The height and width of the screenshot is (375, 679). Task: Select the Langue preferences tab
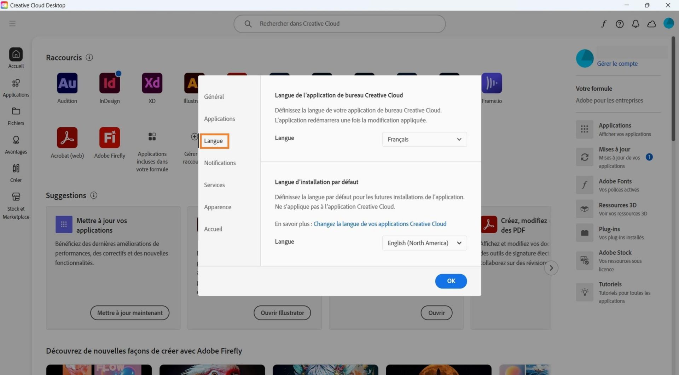(214, 141)
